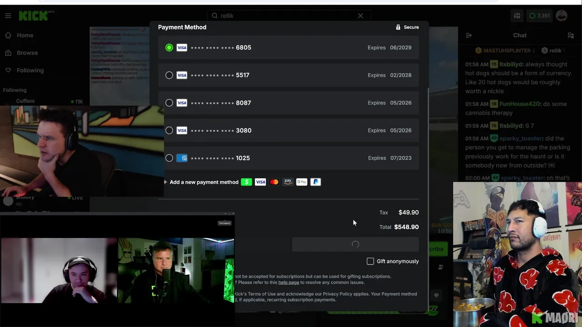Click the Visa logo beside card 5517
Viewport: 582px width, 327px height.
[182, 75]
